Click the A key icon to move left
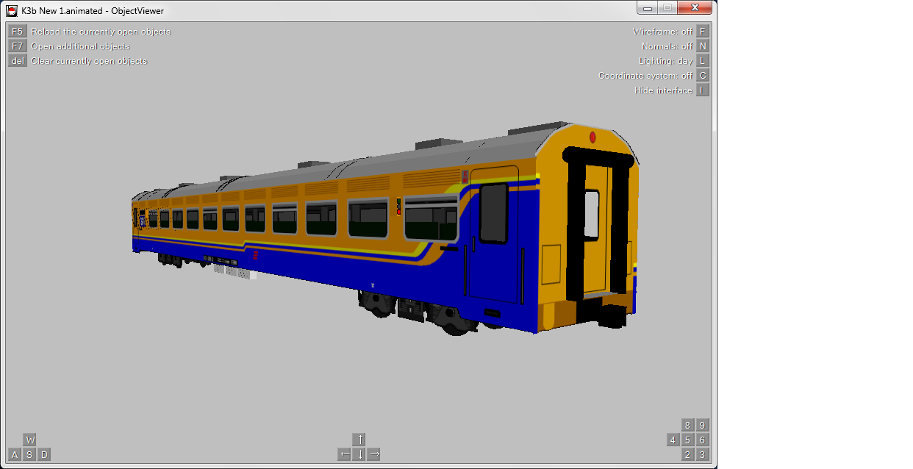Viewport: 913px width, 469px height. pyautogui.click(x=13, y=454)
